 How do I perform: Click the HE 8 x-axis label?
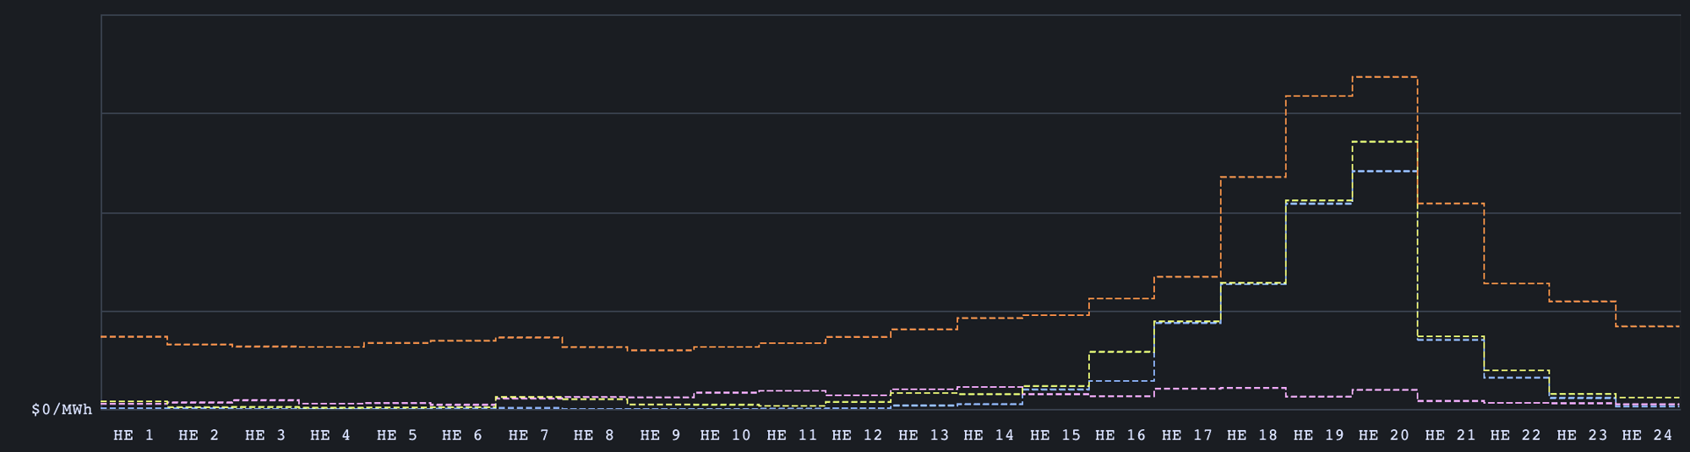click(594, 435)
